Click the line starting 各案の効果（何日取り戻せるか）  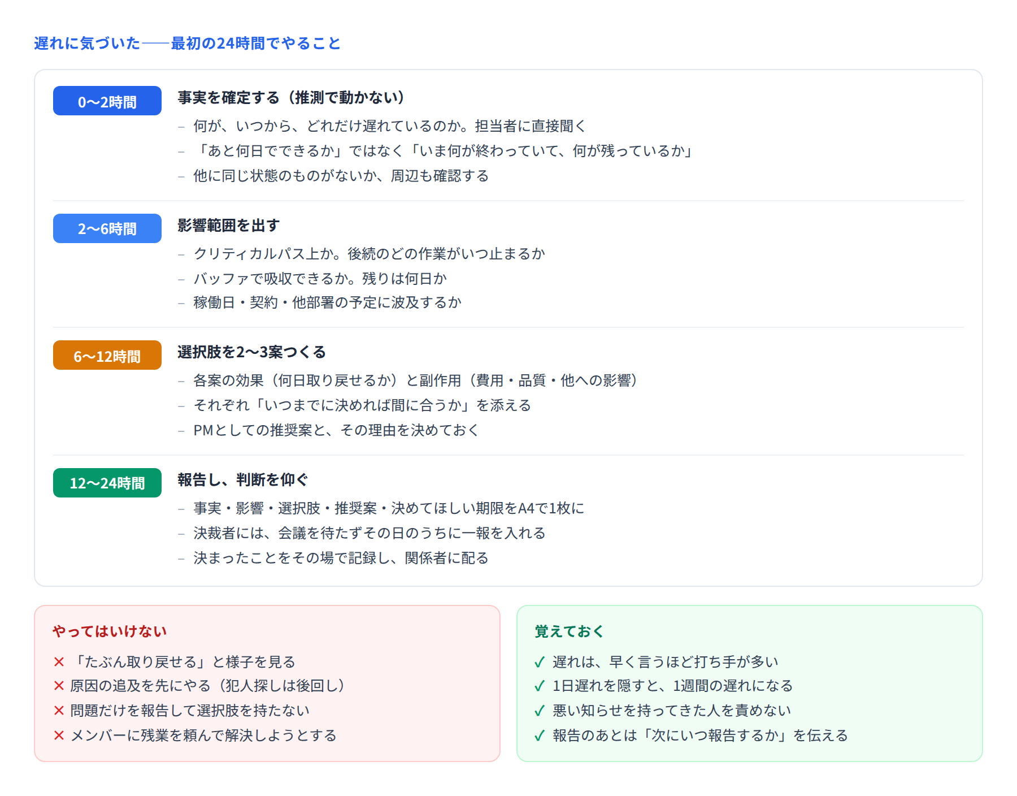tap(416, 380)
